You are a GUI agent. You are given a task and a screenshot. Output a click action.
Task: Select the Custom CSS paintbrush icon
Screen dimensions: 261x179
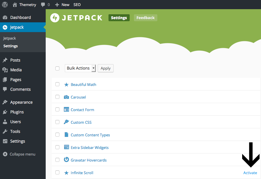66,122
